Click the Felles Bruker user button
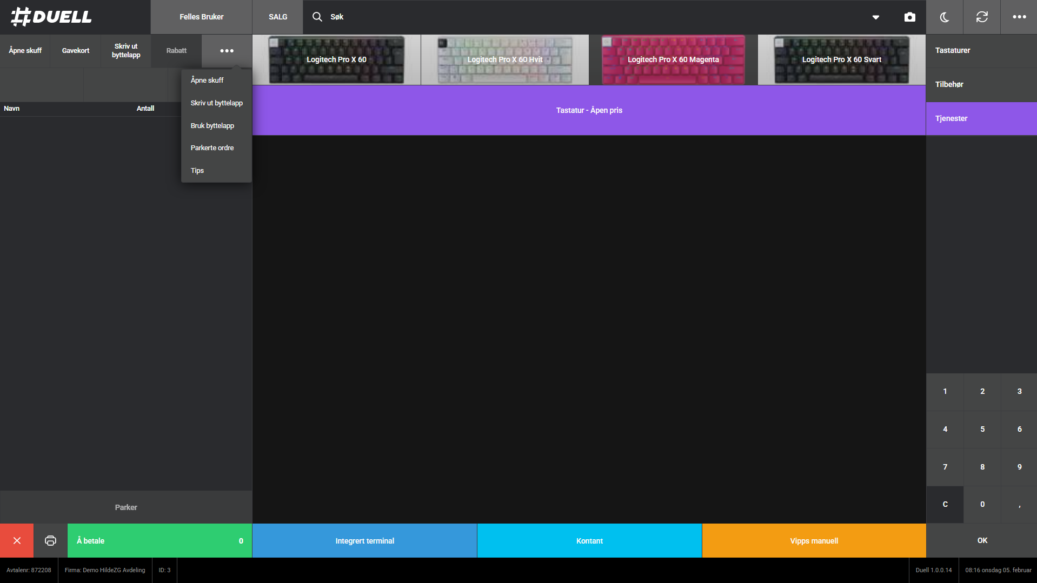 click(x=201, y=17)
